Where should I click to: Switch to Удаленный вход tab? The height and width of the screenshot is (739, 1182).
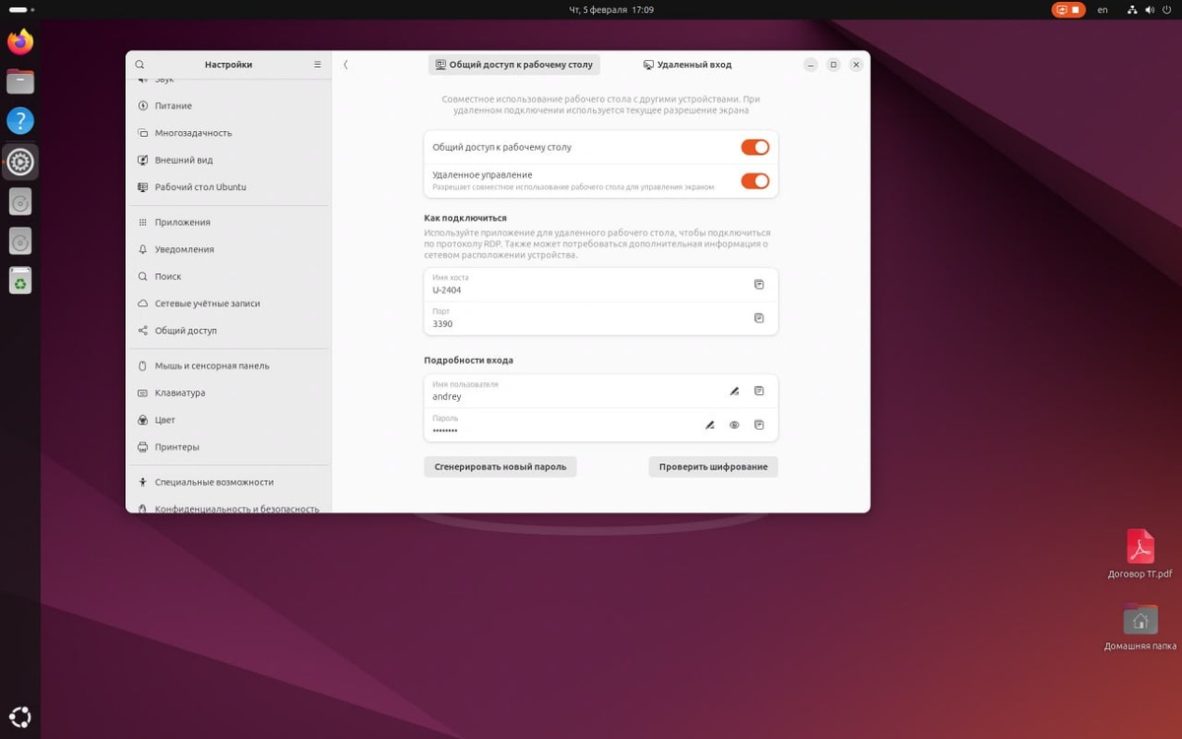point(688,64)
